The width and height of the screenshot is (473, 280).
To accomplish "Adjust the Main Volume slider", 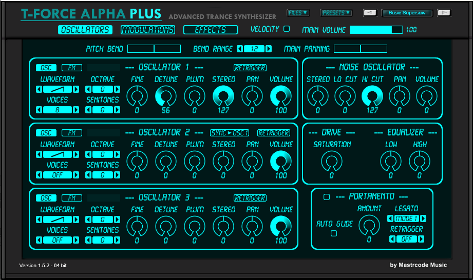I will pyautogui.click(x=376, y=30).
